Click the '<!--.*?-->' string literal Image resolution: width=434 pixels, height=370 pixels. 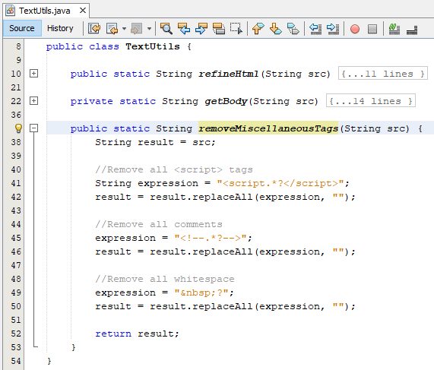tap(211, 238)
